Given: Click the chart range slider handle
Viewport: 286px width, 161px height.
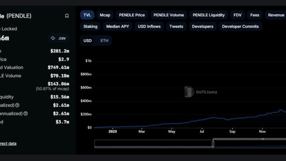Looking at the screenshot, I should point(213,144).
